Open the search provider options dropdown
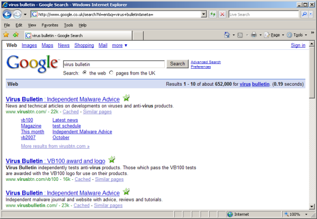The height and width of the screenshot is (219, 317). click(311, 14)
